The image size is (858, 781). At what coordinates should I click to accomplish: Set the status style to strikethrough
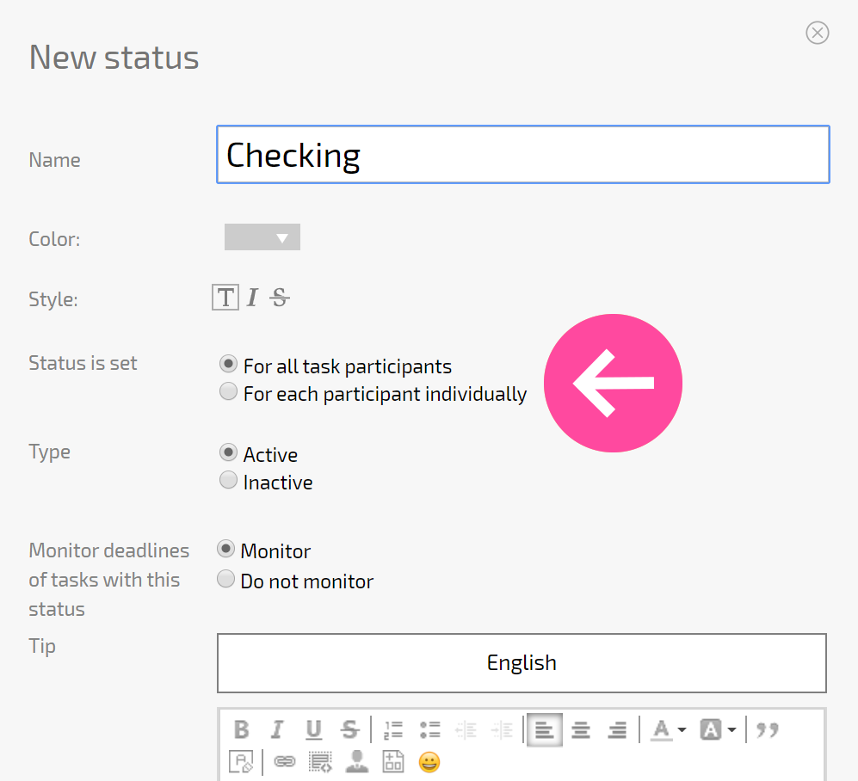coord(280,298)
